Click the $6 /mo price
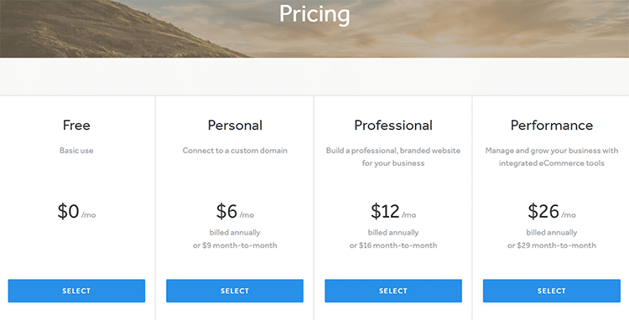The height and width of the screenshot is (320, 629). coord(235,211)
